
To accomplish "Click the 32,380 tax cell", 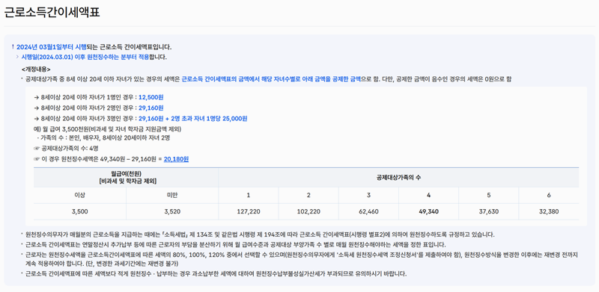I will tap(549, 211).
